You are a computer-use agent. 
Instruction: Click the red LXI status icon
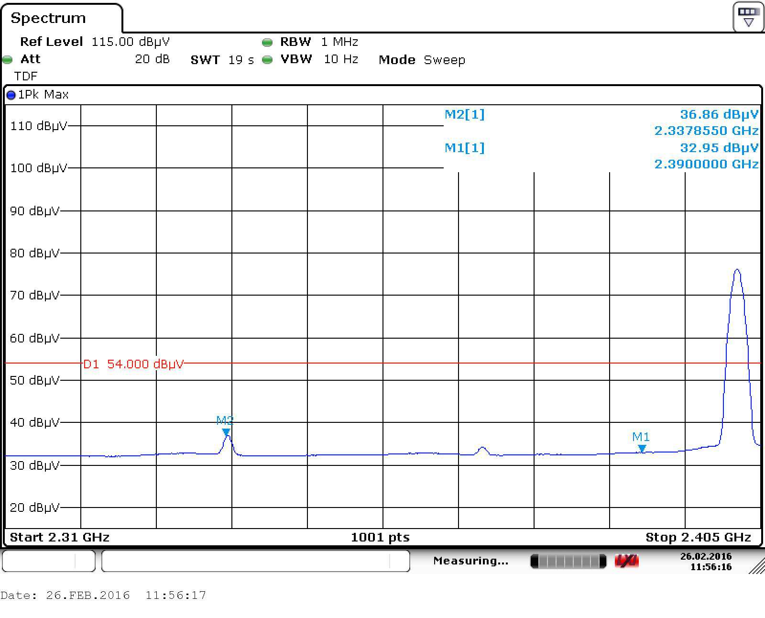tap(626, 561)
